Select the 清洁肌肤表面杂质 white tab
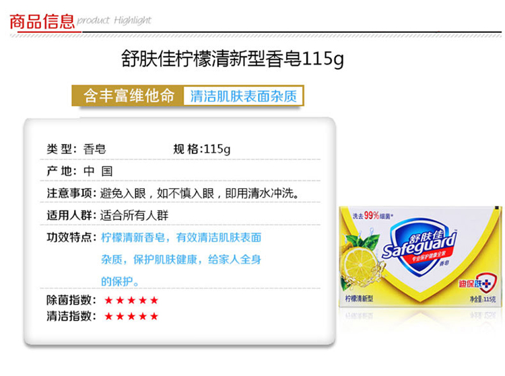 point(244,96)
